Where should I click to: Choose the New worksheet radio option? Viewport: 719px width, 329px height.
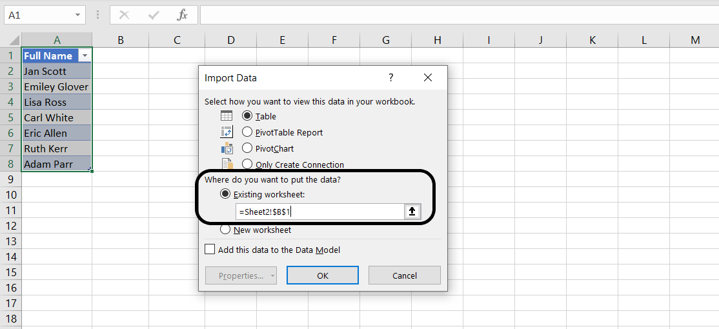pos(225,229)
